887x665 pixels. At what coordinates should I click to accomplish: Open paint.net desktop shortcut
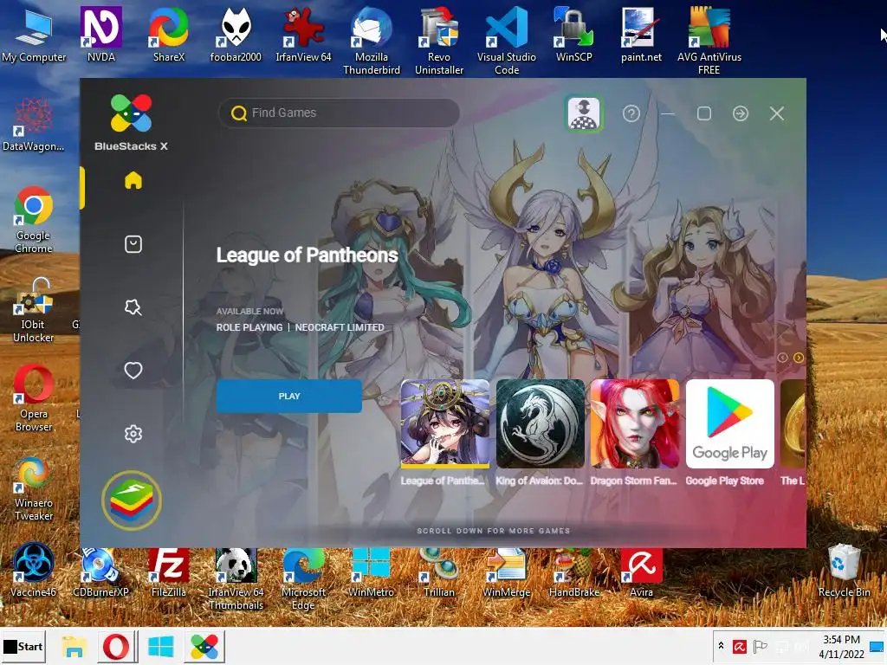tap(641, 34)
